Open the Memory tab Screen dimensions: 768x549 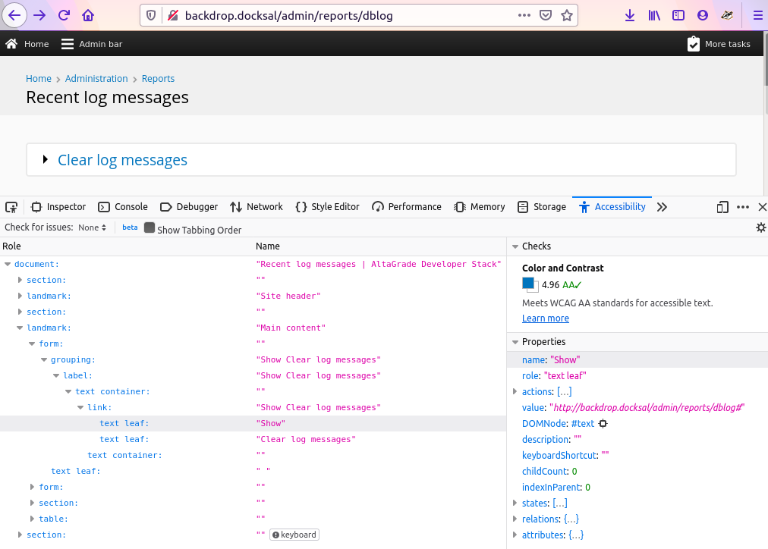[x=480, y=207]
